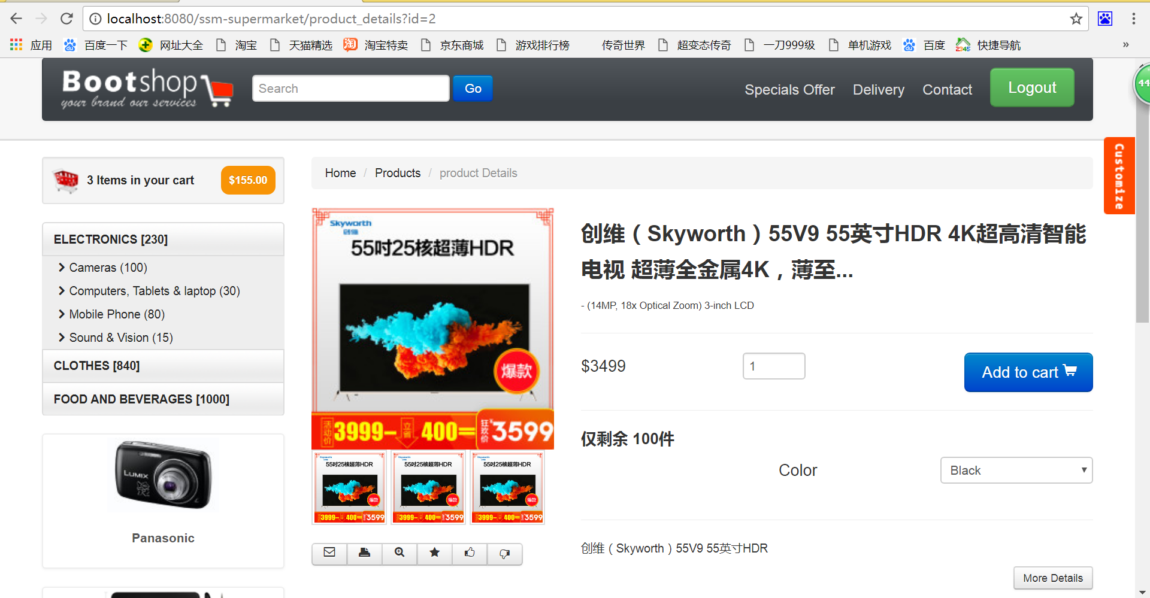Reload the page with the refresh icon

(66, 19)
